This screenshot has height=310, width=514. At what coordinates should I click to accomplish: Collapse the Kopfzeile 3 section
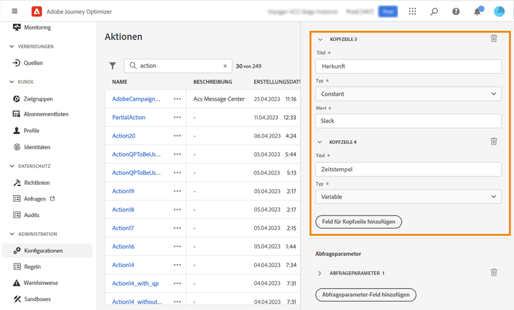[320, 40]
